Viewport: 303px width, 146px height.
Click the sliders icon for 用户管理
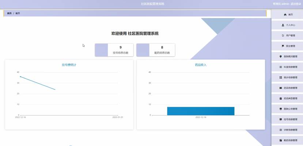point(283,36)
